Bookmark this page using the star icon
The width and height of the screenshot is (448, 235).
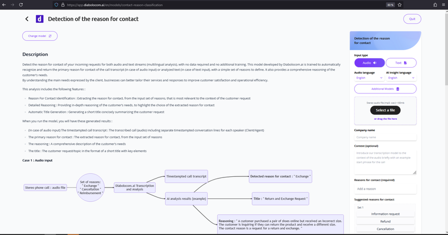coord(400,5)
